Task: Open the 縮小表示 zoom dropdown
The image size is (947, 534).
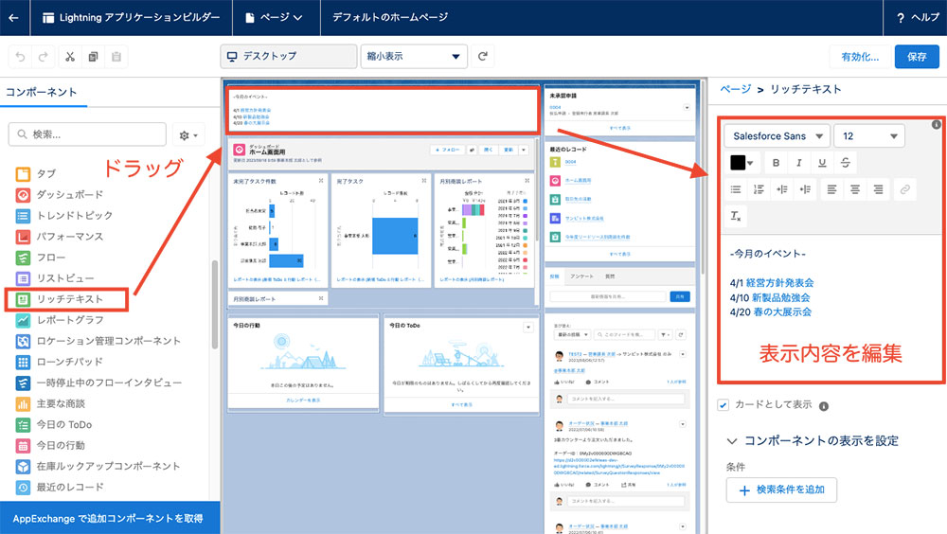Action: 414,56
